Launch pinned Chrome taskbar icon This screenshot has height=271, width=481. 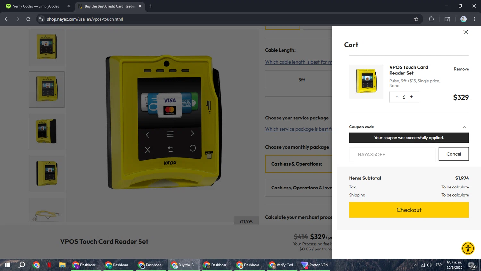pos(36,265)
